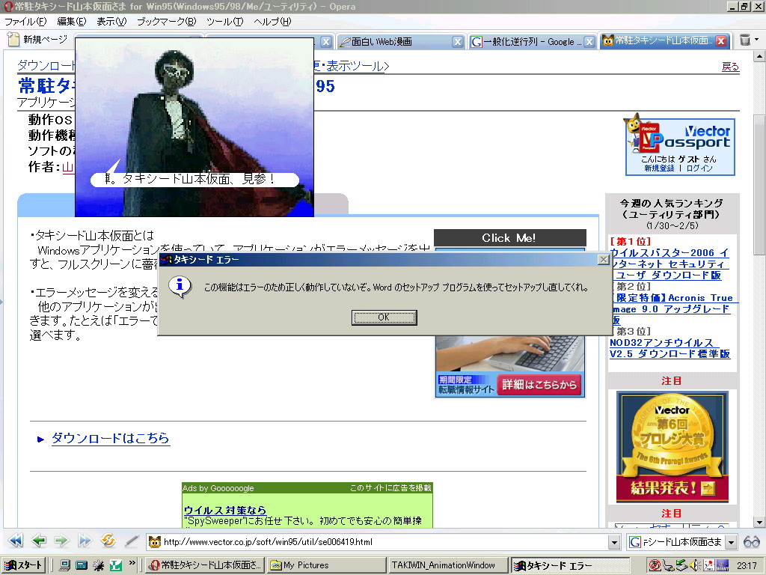Expand the taskbar quick launch chevron
Viewport: 766px width, 575px height.
tap(132, 563)
